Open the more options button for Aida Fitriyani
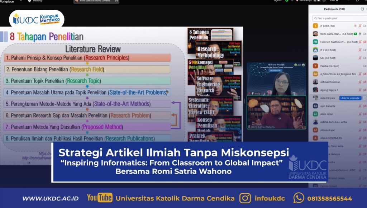Viewport: 367px width, 208px height. click(364, 98)
